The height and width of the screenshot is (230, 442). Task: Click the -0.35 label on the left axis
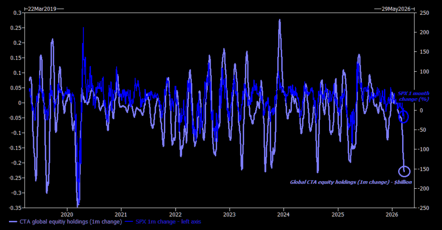coord(16,208)
